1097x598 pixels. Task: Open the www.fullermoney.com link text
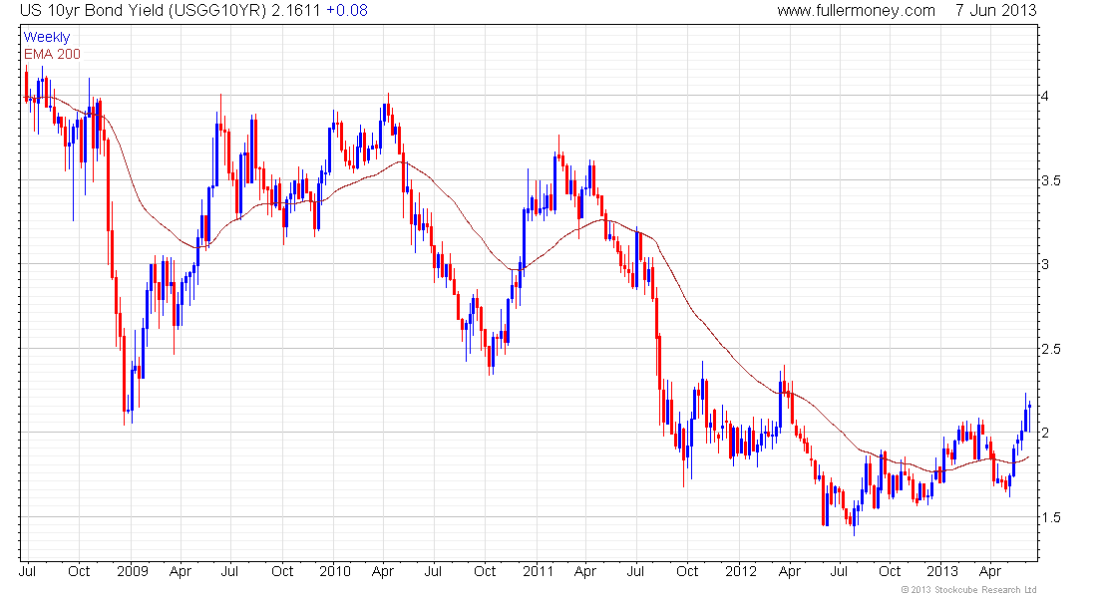[856, 11]
